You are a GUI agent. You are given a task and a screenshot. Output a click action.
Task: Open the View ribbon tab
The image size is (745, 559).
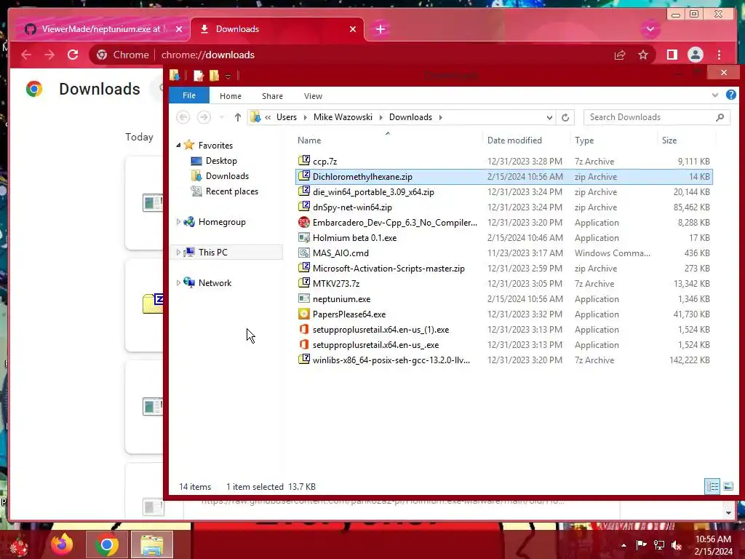pos(313,96)
